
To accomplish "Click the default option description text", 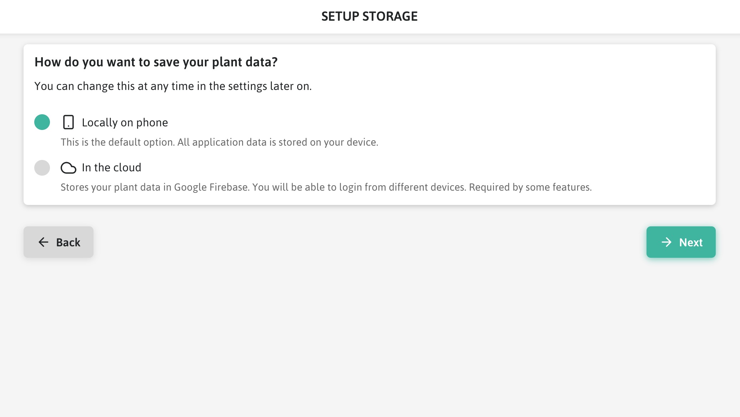I will [219, 142].
